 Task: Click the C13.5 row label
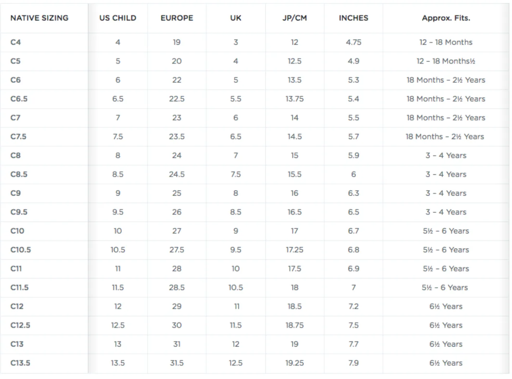click(20, 363)
